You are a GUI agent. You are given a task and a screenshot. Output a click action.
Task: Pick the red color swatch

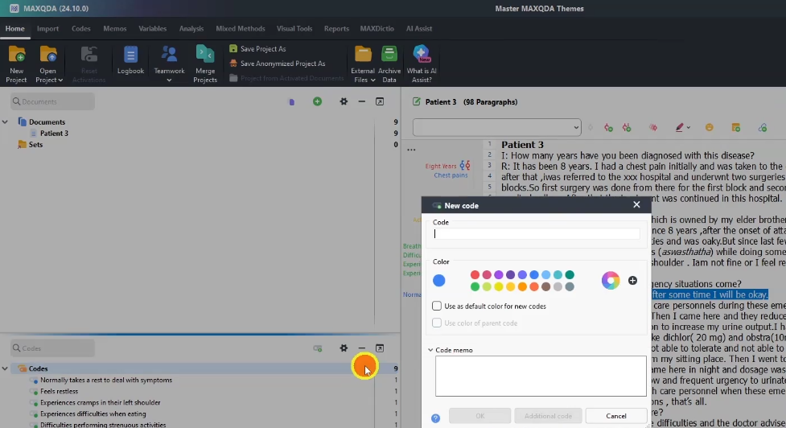pyautogui.click(x=475, y=275)
